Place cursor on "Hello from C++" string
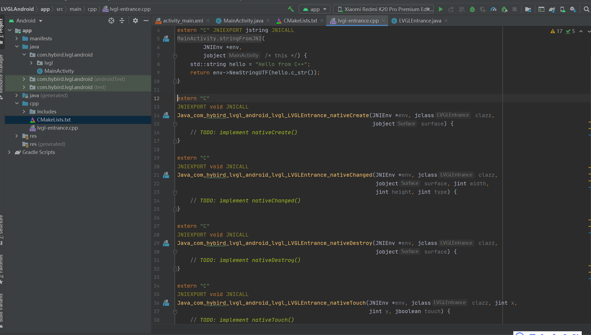 click(x=282, y=64)
